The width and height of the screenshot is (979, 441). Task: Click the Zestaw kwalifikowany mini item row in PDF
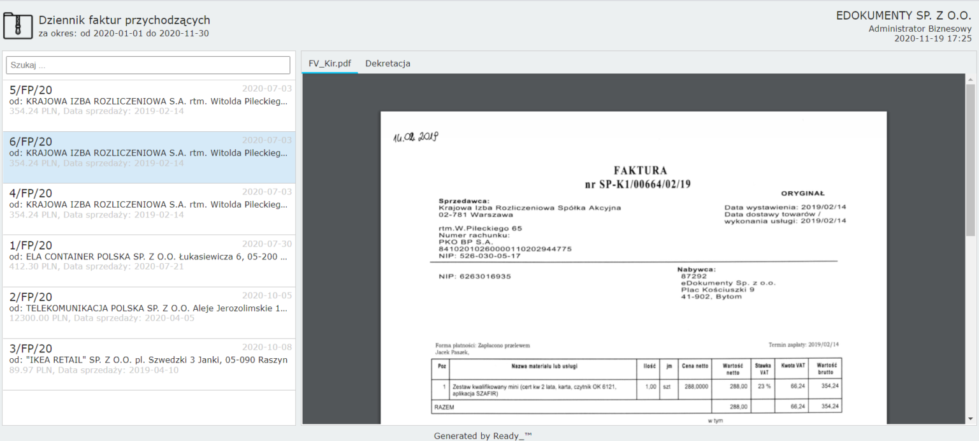636,390
